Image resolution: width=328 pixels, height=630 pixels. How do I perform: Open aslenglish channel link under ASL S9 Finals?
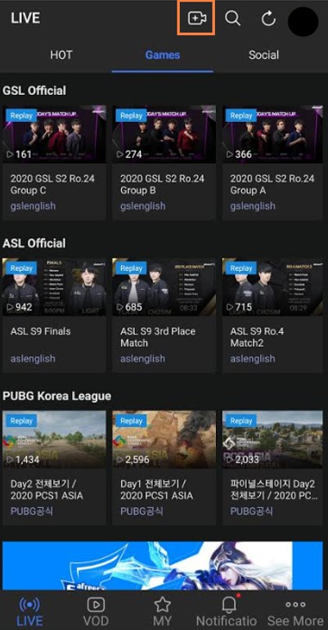[x=33, y=358]
